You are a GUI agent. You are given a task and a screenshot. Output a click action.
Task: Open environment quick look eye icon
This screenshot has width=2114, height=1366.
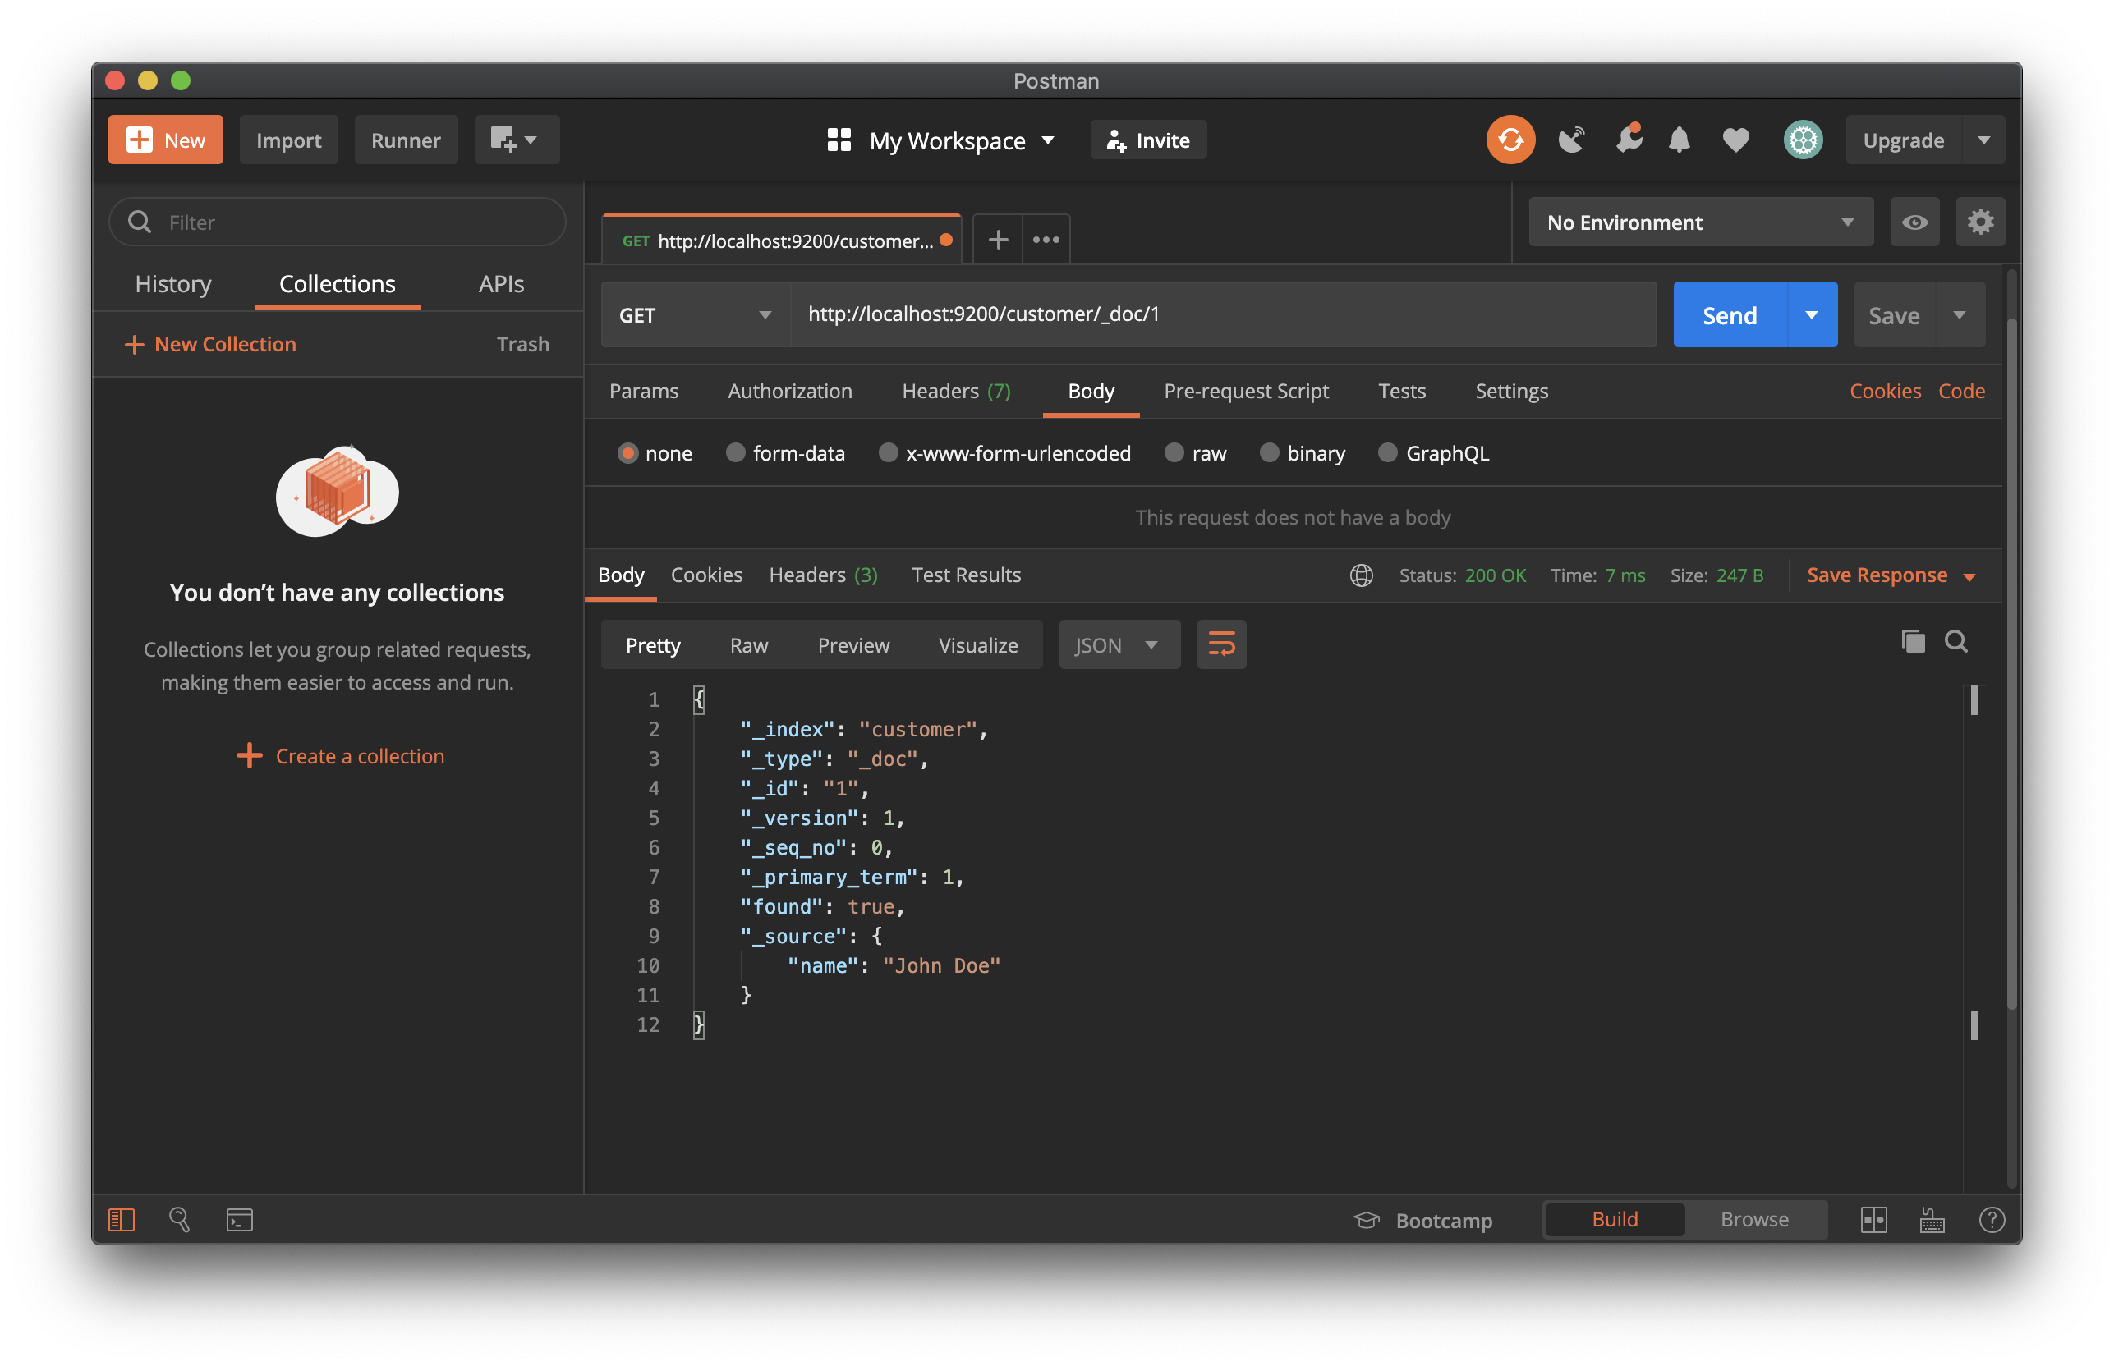pyautogui.click(x=1914, y=222)
